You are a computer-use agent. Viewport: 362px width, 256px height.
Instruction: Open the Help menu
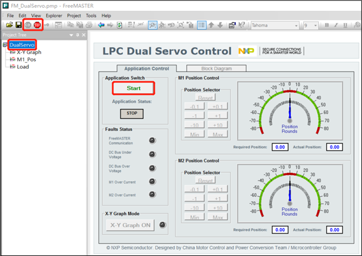(106, 16)
